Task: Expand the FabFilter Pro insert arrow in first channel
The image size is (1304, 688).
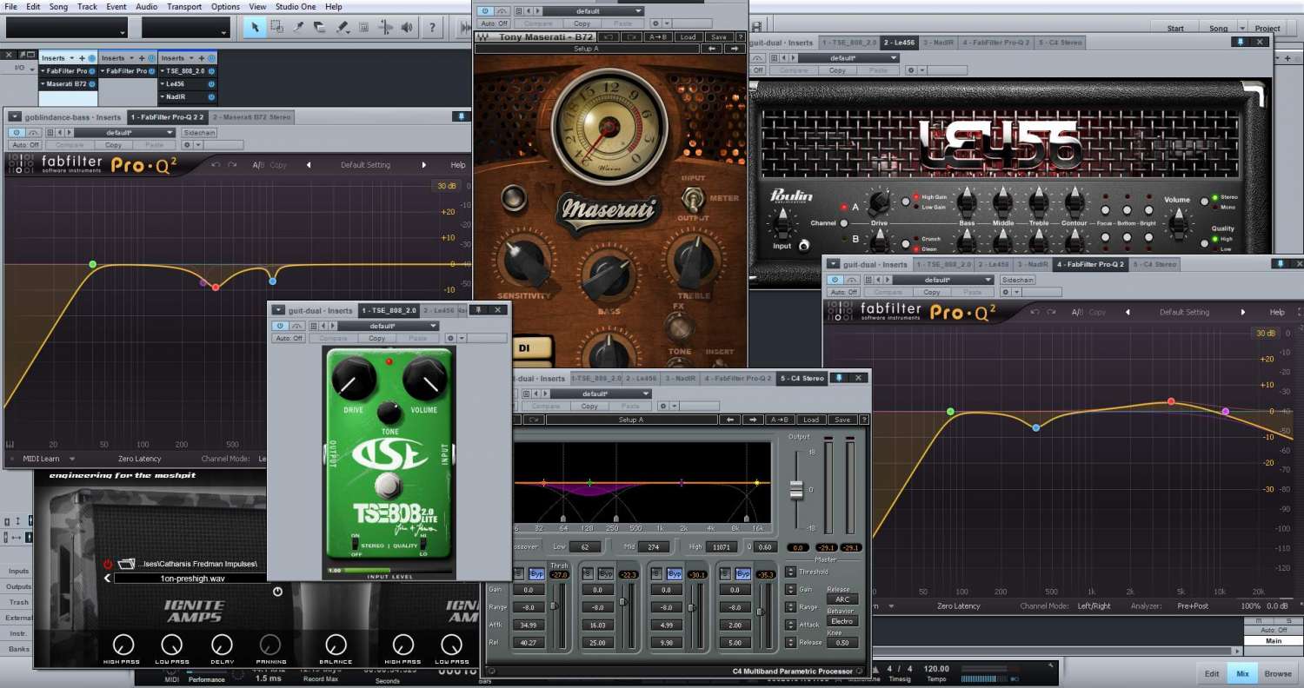Action: [x=43, y=70]
